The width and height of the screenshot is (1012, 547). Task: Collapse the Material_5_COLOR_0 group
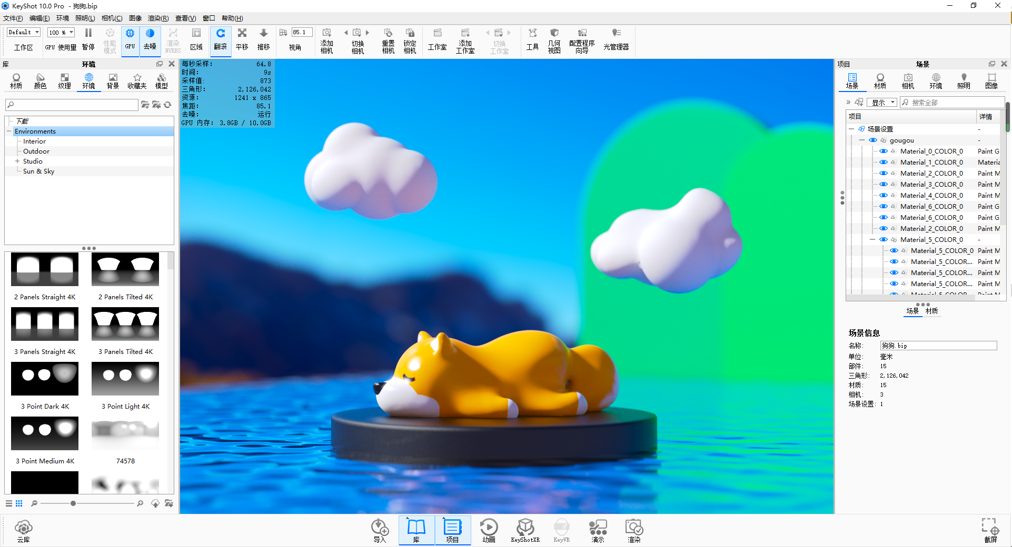(872, 239)
